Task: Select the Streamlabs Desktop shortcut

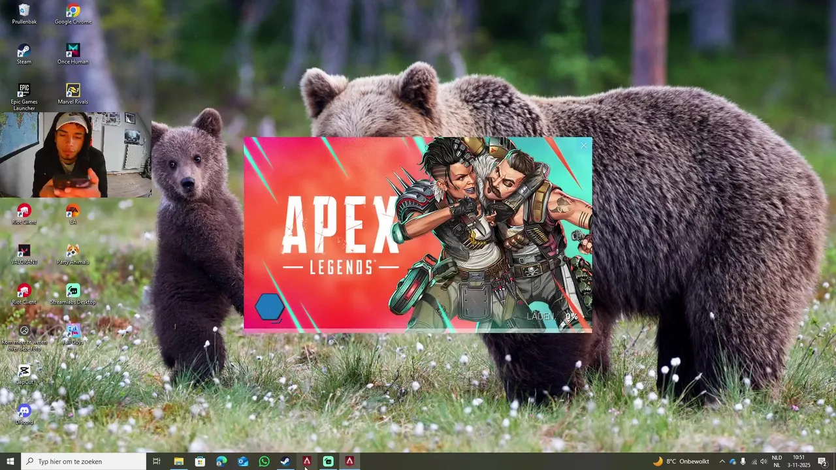Action: pyautogui.click(x=73, y=294)
